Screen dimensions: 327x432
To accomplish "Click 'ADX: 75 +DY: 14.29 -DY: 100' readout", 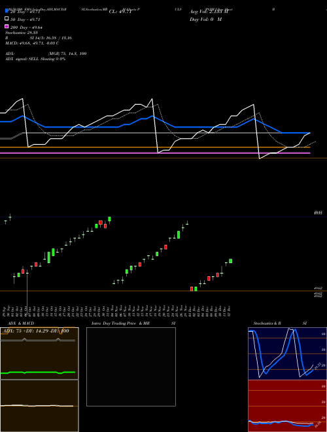I will 35,331.
